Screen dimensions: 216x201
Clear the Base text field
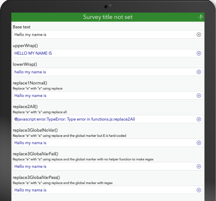click(x=199, y=34)
